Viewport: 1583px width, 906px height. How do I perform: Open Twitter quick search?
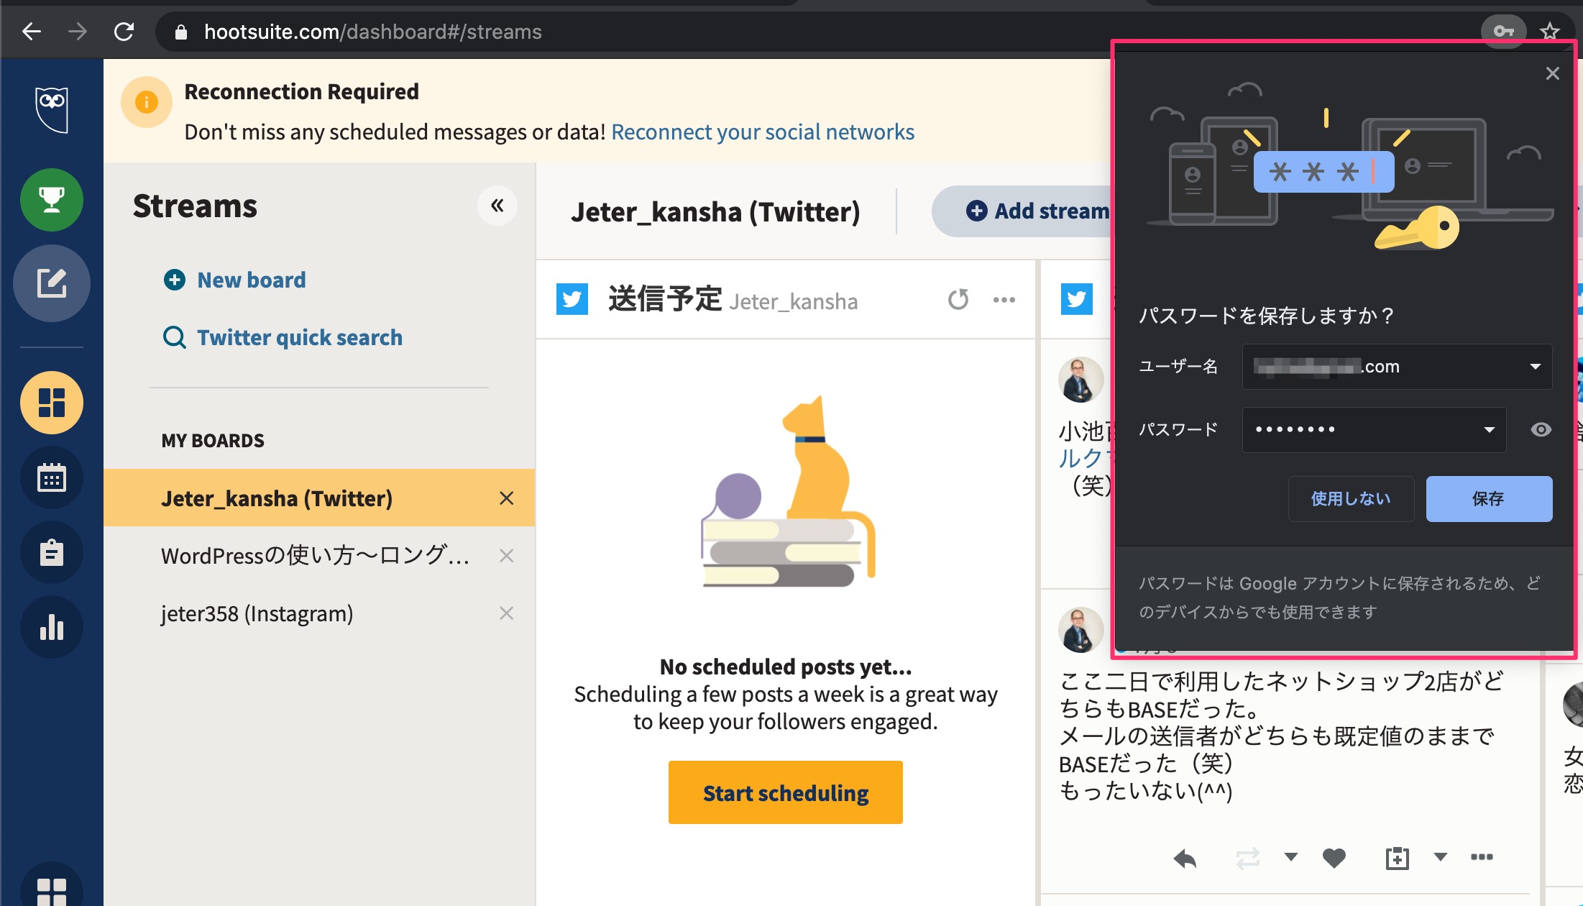click(x=283, y=337)
